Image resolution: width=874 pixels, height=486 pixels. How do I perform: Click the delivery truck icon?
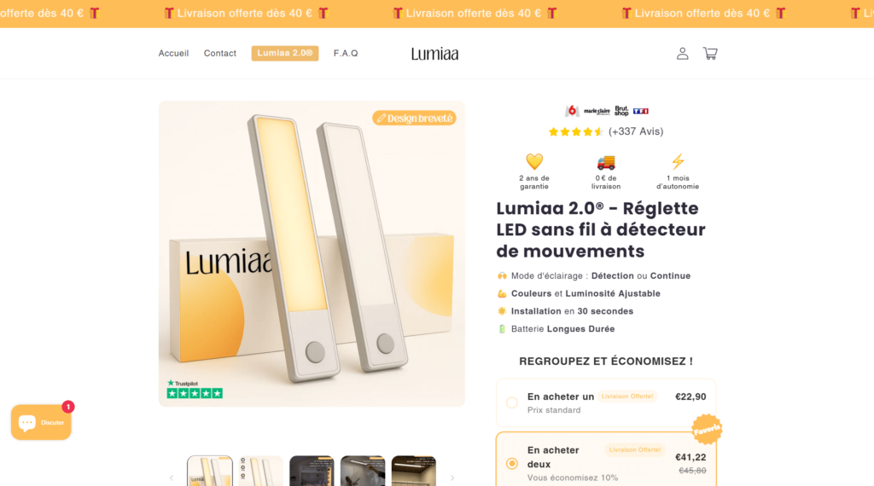pos(606,162)
